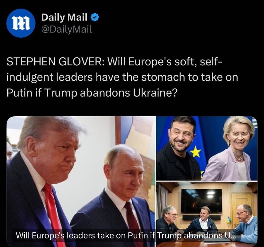
Task: Follow the 'Will Europe's leaders take on Putin' caption
Action: pyautogui.click(x=126, y=235)
